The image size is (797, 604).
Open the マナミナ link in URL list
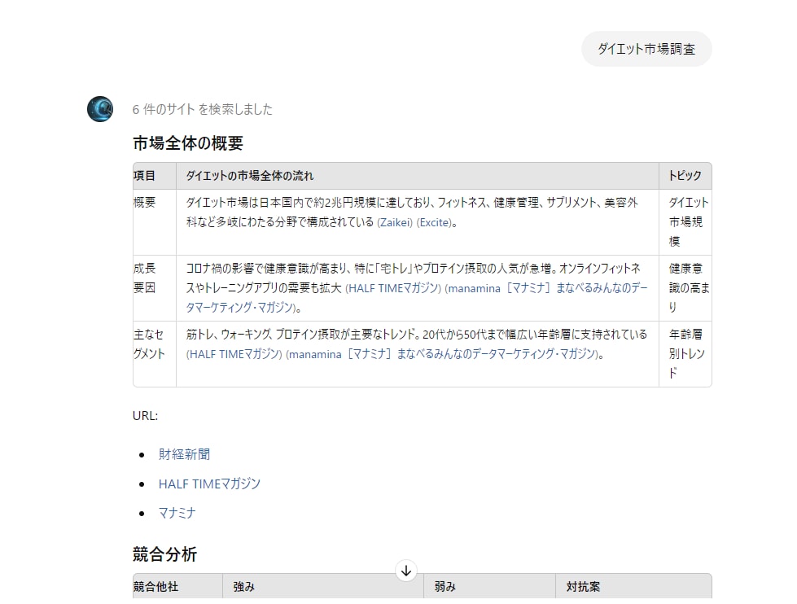click(x=177, y=513)
